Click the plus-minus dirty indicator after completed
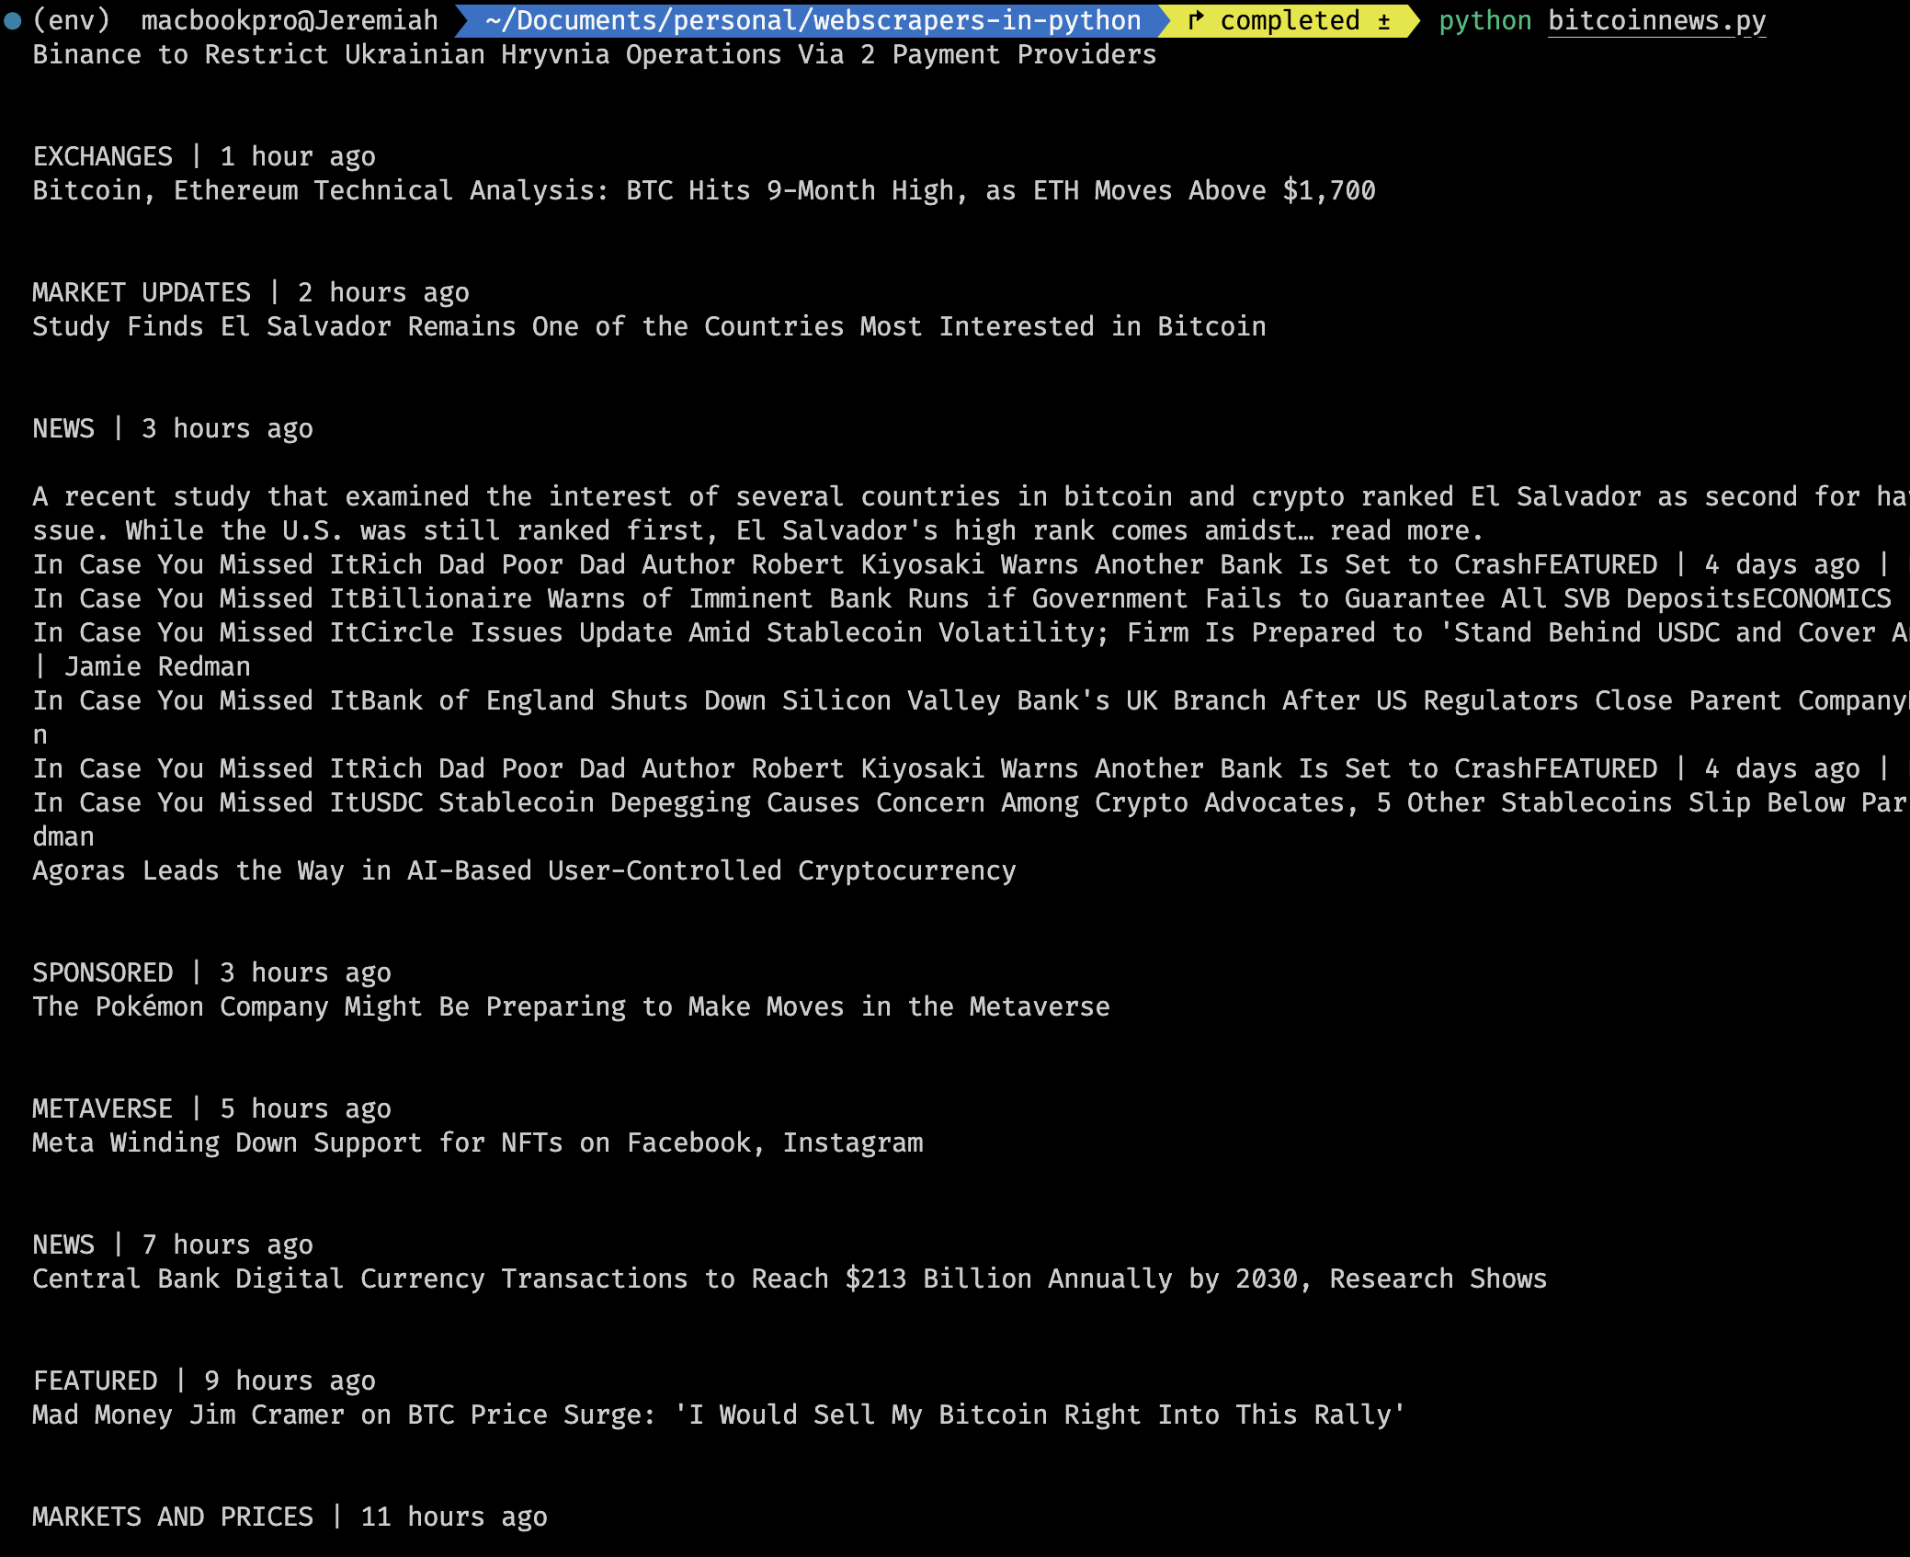 point(1383,21)
